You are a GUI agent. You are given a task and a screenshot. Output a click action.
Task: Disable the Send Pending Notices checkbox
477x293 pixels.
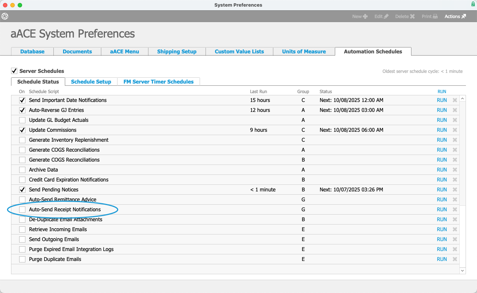pyautogui.click(x=22, y=190)
